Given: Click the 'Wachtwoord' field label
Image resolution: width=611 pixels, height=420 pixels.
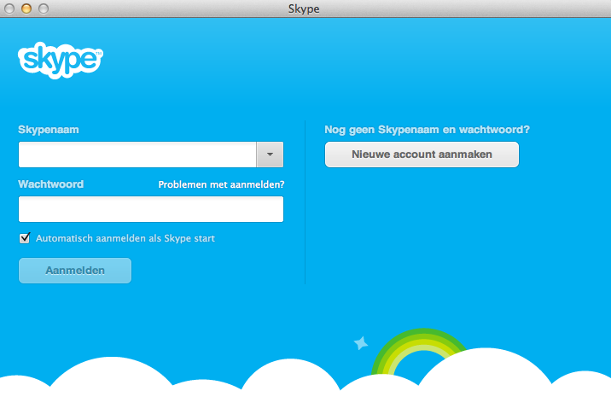Looking at the screenshot, I should click(50, 184).
